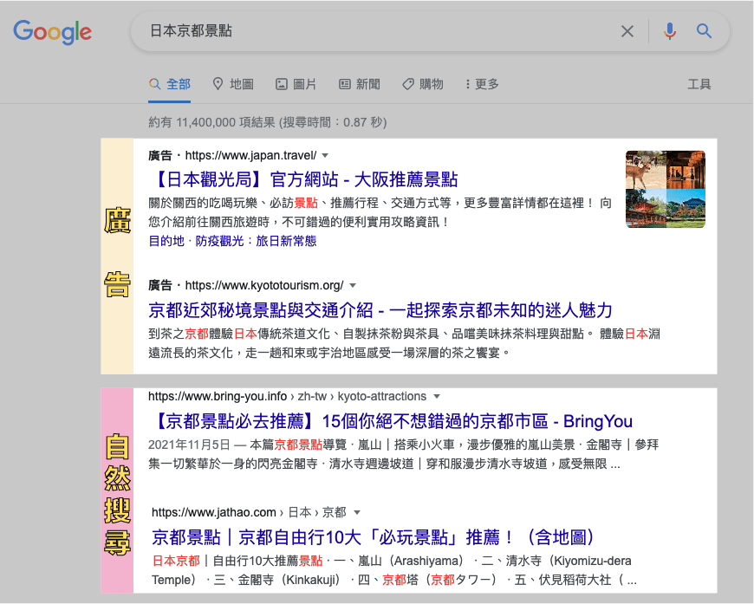The image size is (754, 604).
Task: Expand dropdown arrow next to jathao.com URL
Action: [357, 513]
